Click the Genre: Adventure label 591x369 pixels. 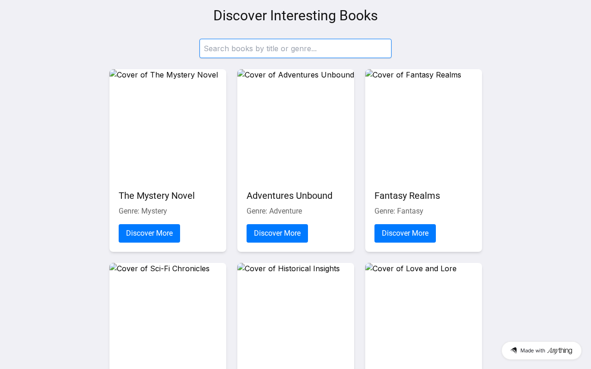click(274, 211)
